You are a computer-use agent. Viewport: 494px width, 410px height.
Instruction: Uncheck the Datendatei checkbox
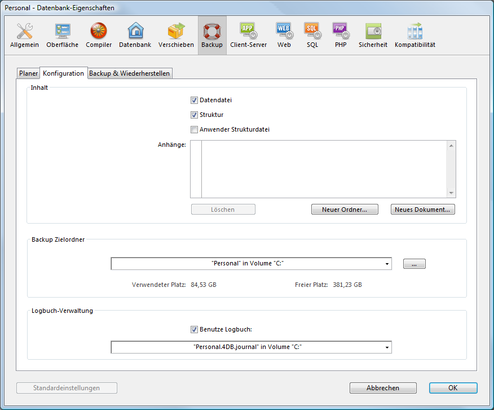[x=195, y=101]
